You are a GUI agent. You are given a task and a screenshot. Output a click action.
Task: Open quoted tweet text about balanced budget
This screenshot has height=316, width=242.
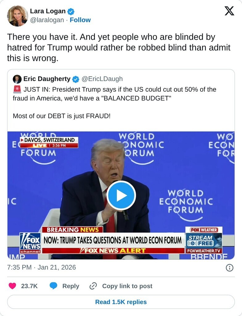coord(114,102)
